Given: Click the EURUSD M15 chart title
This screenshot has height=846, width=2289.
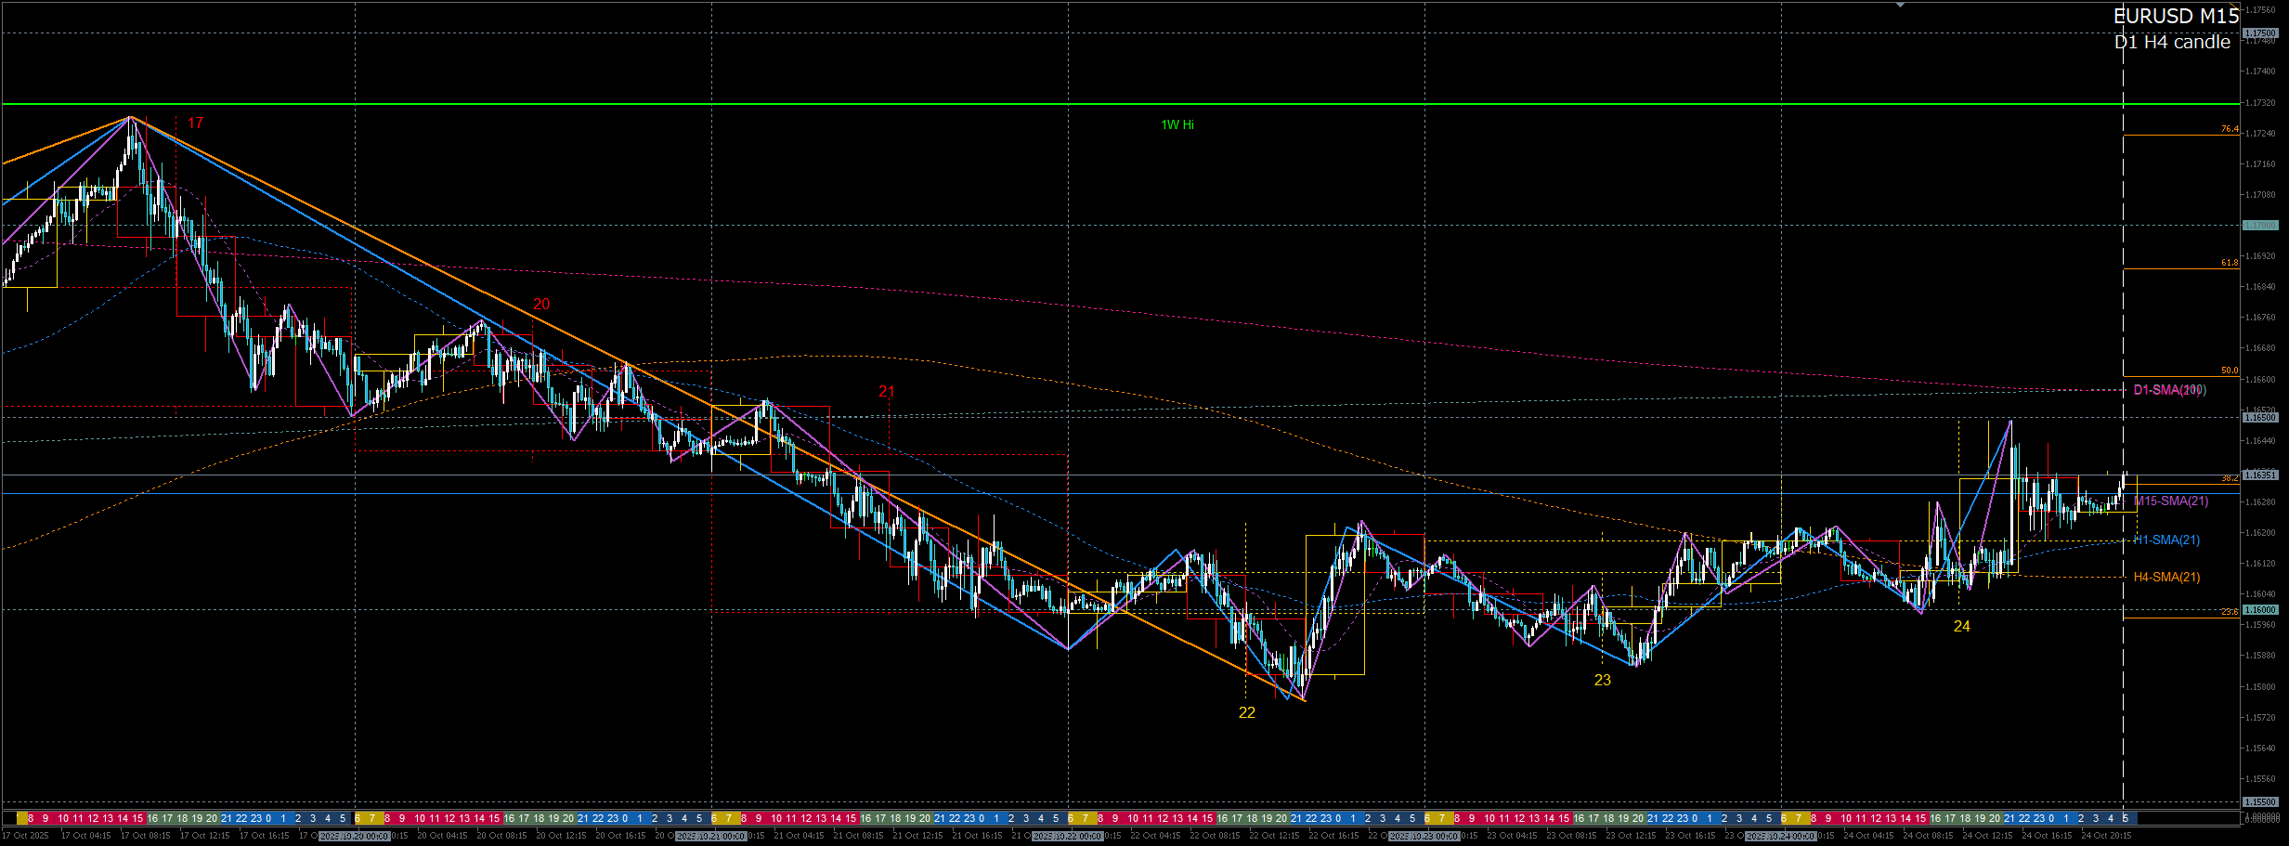Looking at the screenshot, I should click(2176, 16).
